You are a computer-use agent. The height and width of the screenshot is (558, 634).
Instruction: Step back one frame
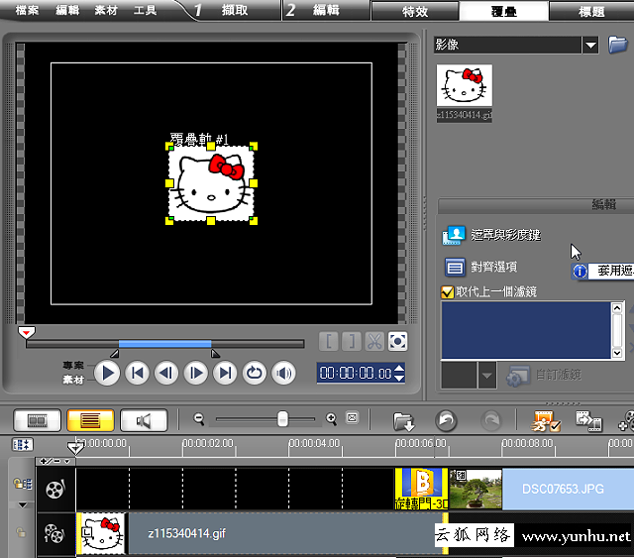coord(166,373)
